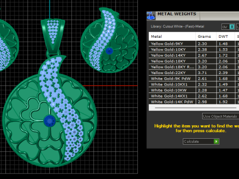Click the METAL WEIGHTS panel title
Screen dimensions: 239x179
[177, 14]
